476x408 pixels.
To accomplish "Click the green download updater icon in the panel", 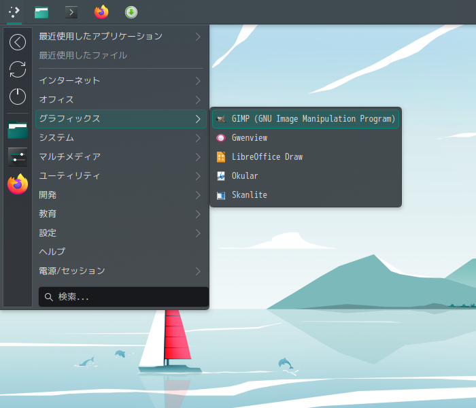I will click(x=131, y=12).
